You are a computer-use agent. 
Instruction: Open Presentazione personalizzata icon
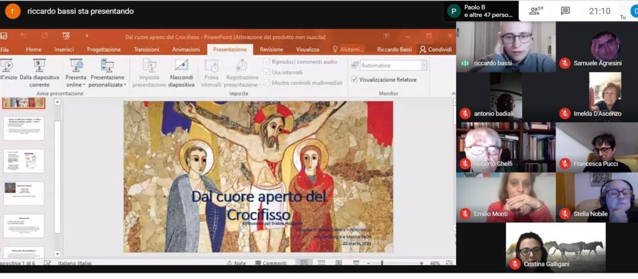click(107, 65)
